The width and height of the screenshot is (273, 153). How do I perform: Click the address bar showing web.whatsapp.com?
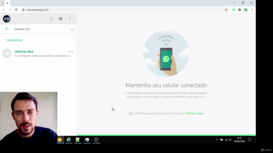(125, 10)
